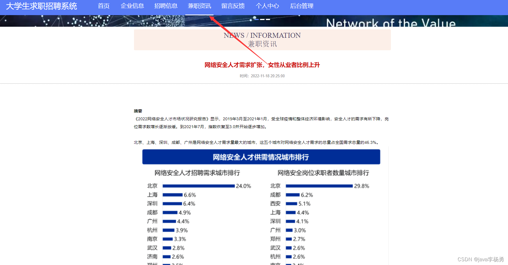Open the 留言反馈 page

[233, 6]
